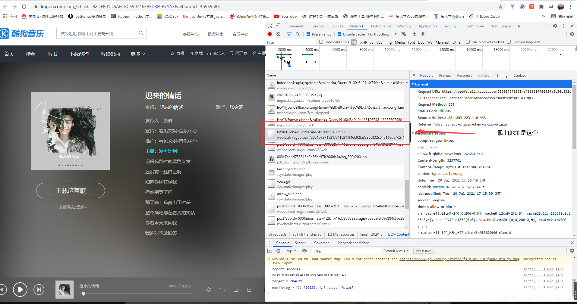Open the 外部播放此歌曲 link
The width and height of the screenshot is (577, 304).
[x=73, y=207]
